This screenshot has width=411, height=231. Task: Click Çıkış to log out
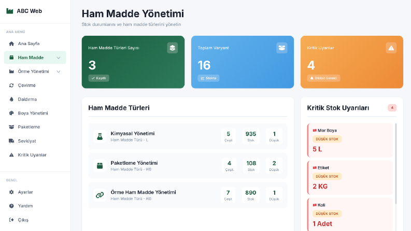click(x=35, y=220)
